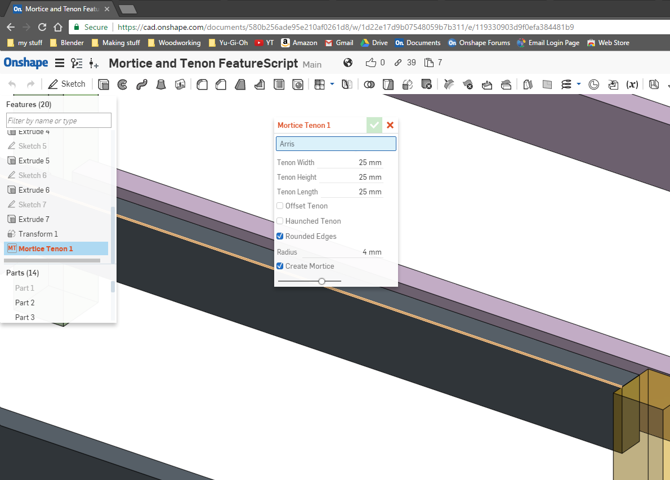Viewport: 670px width, 480px height.
Task: Start a new Sketch
Action: [66, 84]
